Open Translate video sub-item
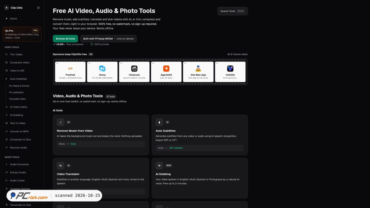This screenshot has width=370, height=208. pyautogui.click(x=17, y=99)
